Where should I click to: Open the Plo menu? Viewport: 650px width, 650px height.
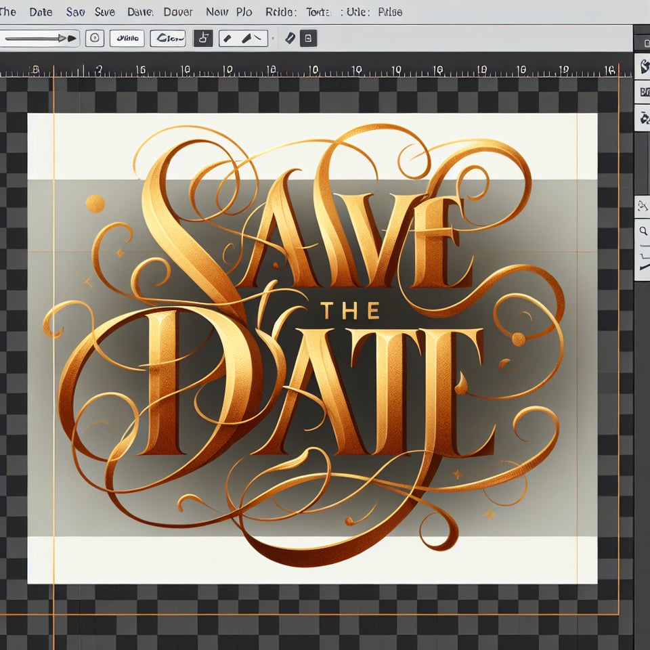click(244, 12)
